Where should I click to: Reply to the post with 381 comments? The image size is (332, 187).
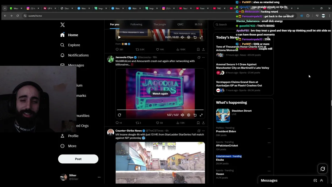(119, 49)
